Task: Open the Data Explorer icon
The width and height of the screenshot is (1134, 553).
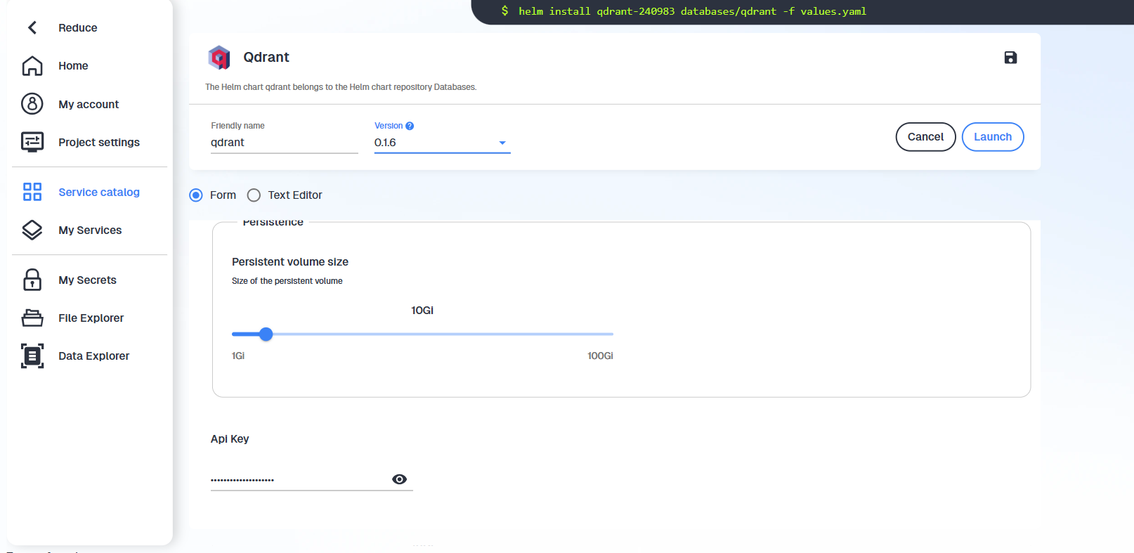Action: [x=32, y=356]
